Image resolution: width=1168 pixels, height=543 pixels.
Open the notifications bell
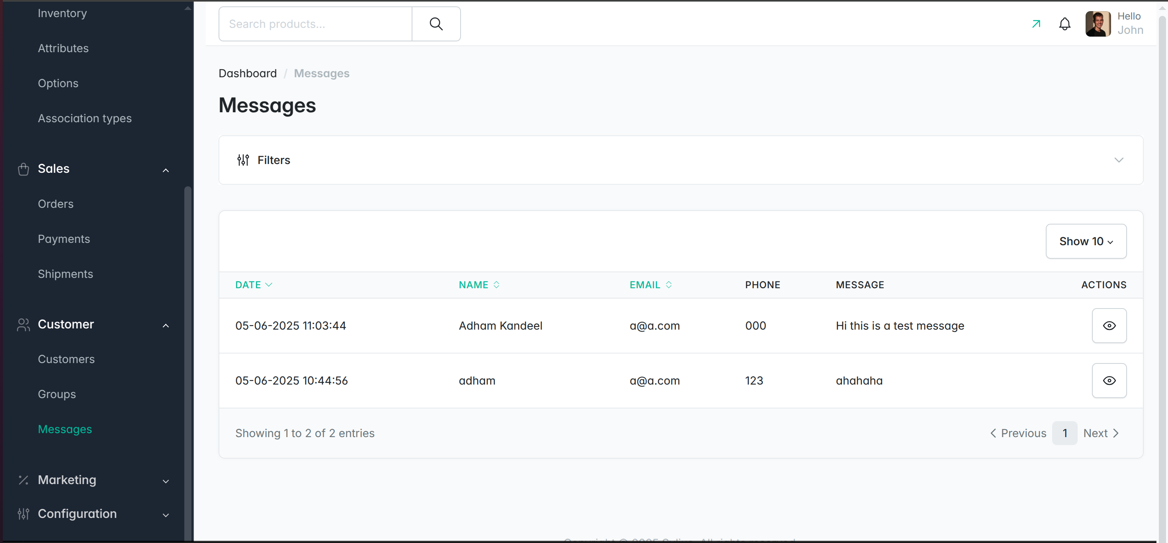click(1064, 24)
